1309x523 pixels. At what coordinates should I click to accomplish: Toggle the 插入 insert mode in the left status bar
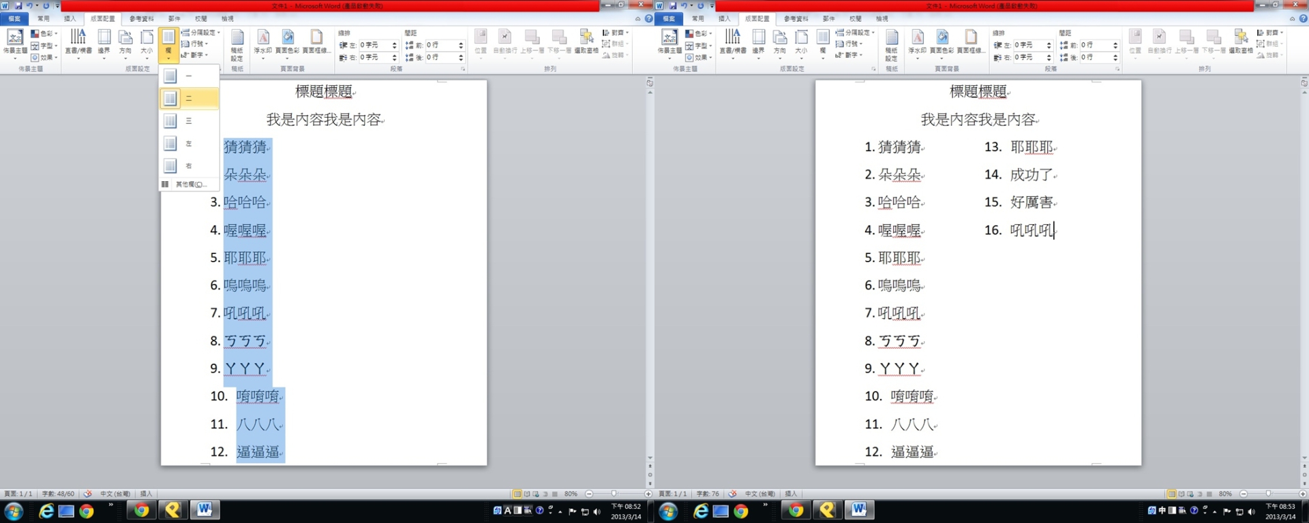(146, 494)
